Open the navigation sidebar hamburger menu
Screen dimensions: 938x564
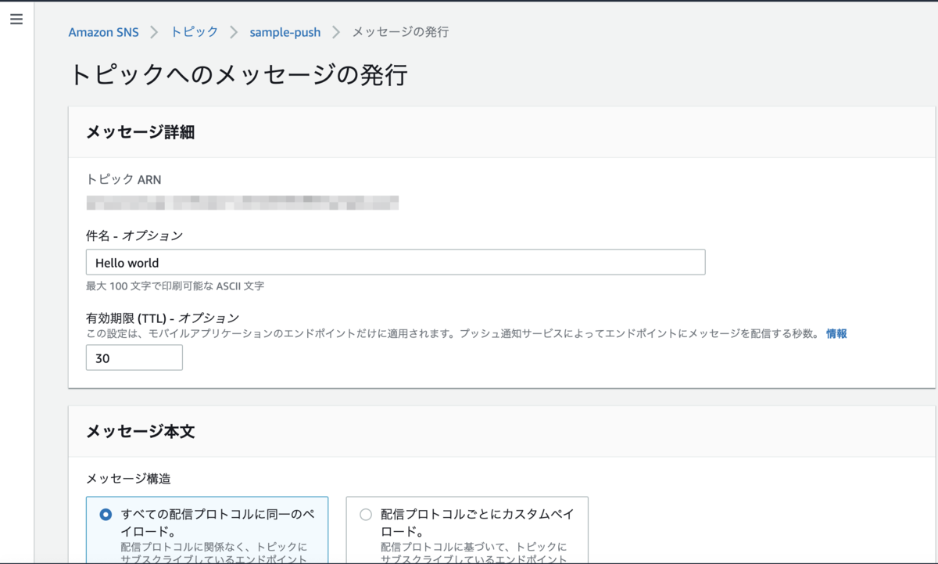16,20
